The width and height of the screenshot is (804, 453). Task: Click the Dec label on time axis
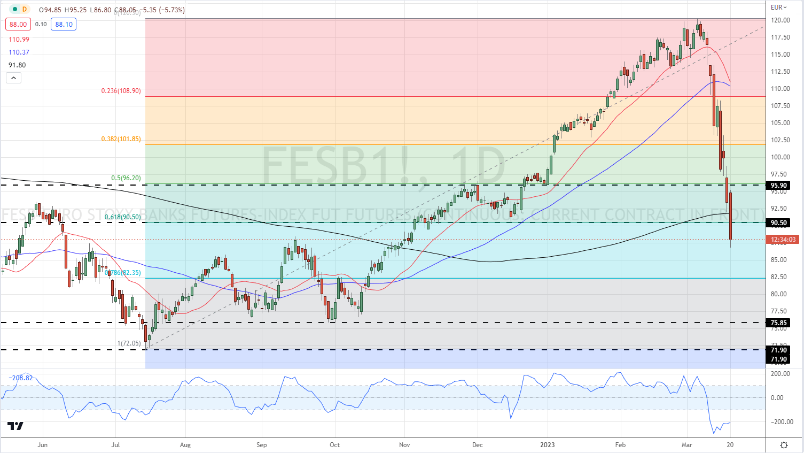pyautogui.click(x=477, y=445)
